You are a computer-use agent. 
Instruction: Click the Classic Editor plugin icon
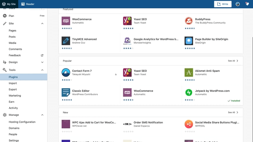(66, 92)
